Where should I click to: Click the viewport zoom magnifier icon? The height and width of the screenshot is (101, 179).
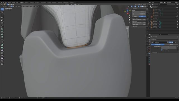129,15
